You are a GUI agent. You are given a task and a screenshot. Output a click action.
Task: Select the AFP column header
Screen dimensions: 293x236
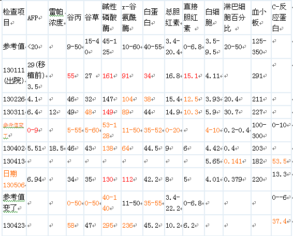coord(37,18)
